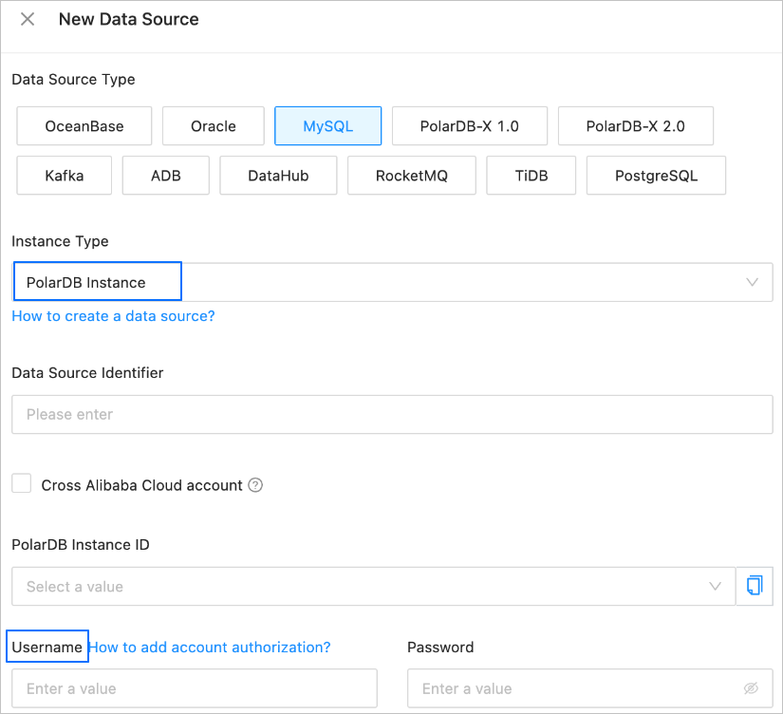Screen dimensions: 783x714
Task: Close the New Data Source panel
Action: click(x=28, y=19)
